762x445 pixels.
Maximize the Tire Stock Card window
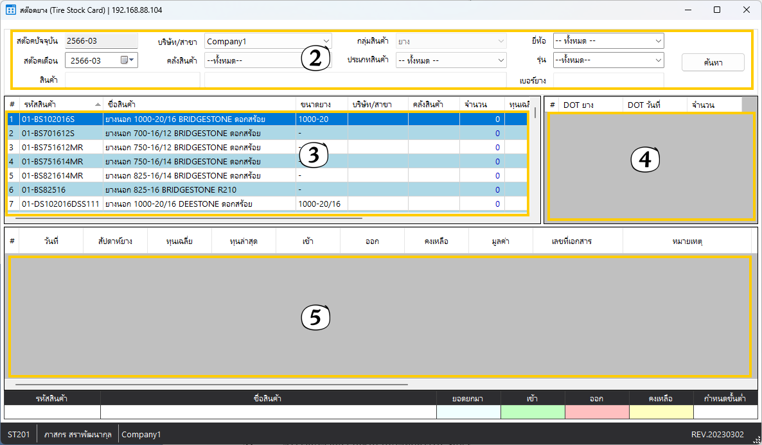tap(717, 10)
